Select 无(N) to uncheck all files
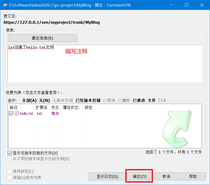The width and height of the screenshot is (210, 185). pos(44,100)
